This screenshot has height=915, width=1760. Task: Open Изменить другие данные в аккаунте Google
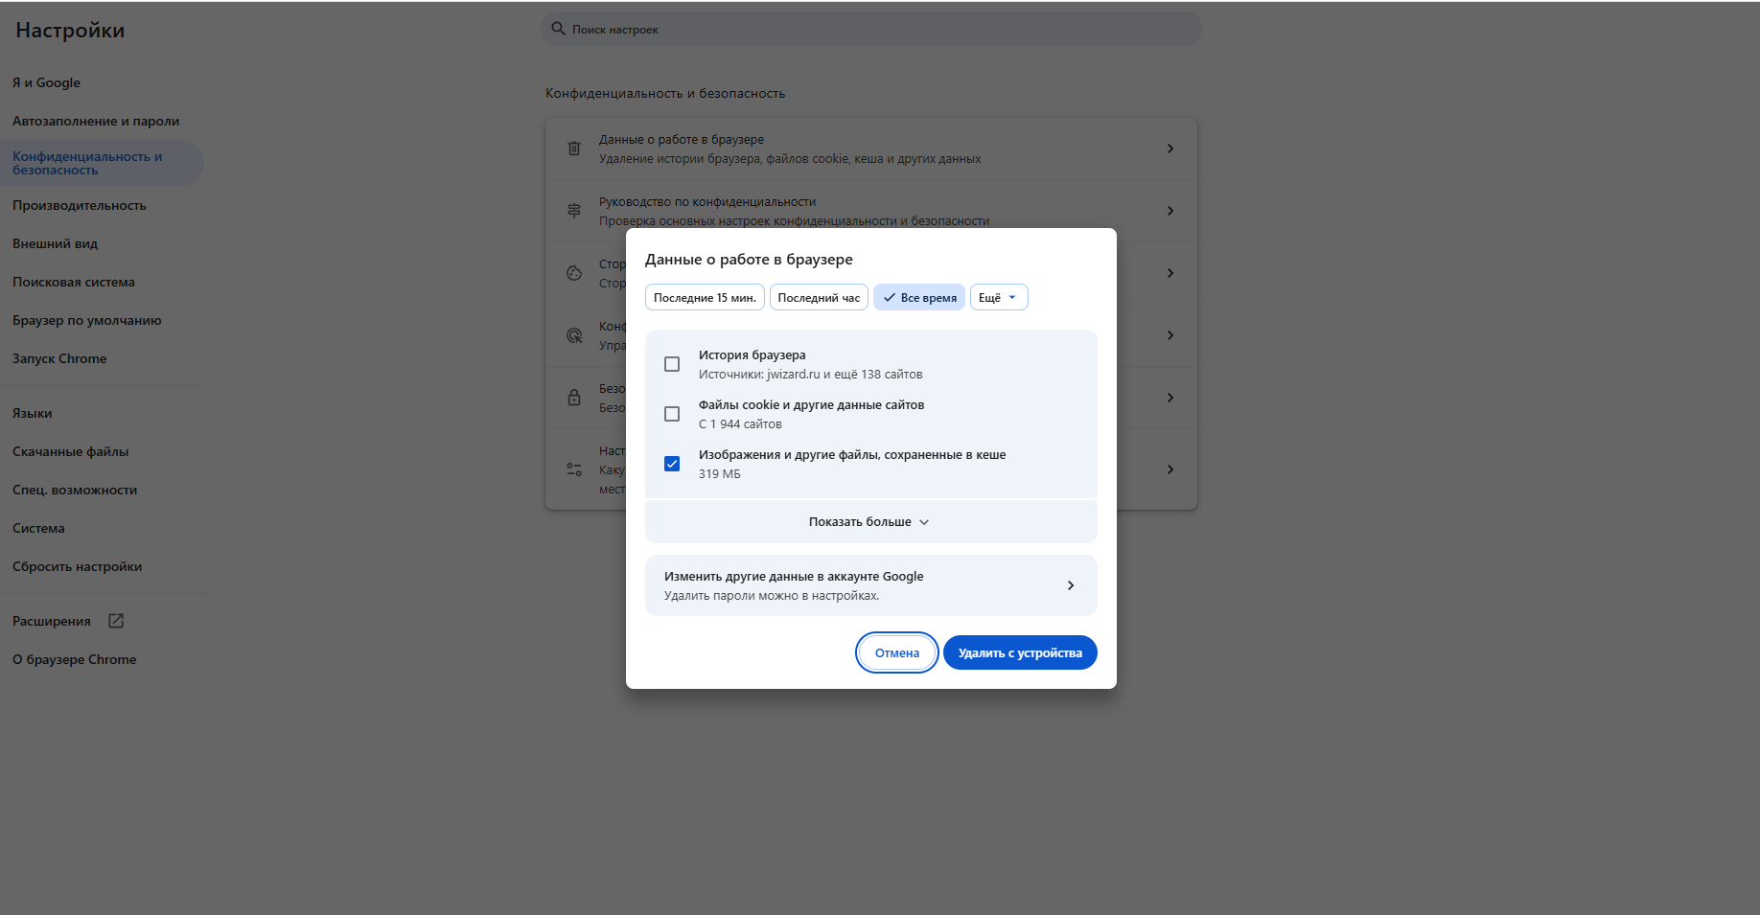tap(870, 585)
